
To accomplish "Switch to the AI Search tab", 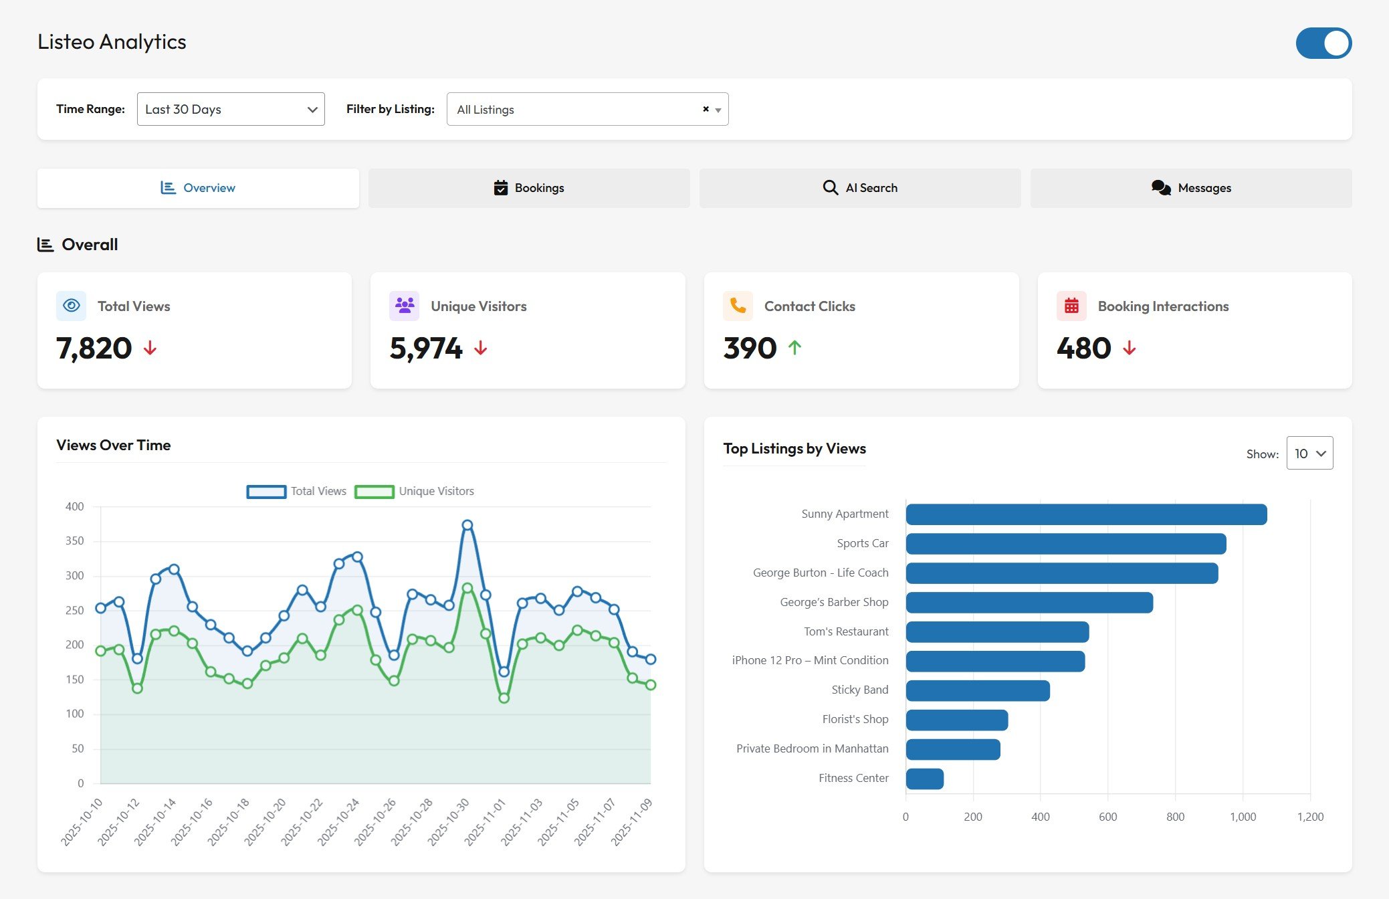I will click(x=859, y=188).
